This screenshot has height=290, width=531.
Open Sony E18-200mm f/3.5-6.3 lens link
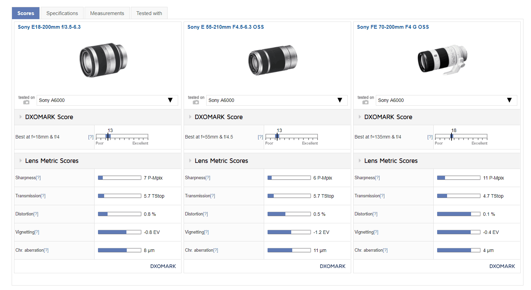(x=49, y=27)
